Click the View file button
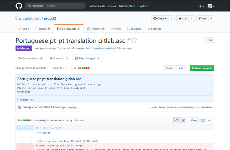The image size is (230, 150). pos(194,121)
